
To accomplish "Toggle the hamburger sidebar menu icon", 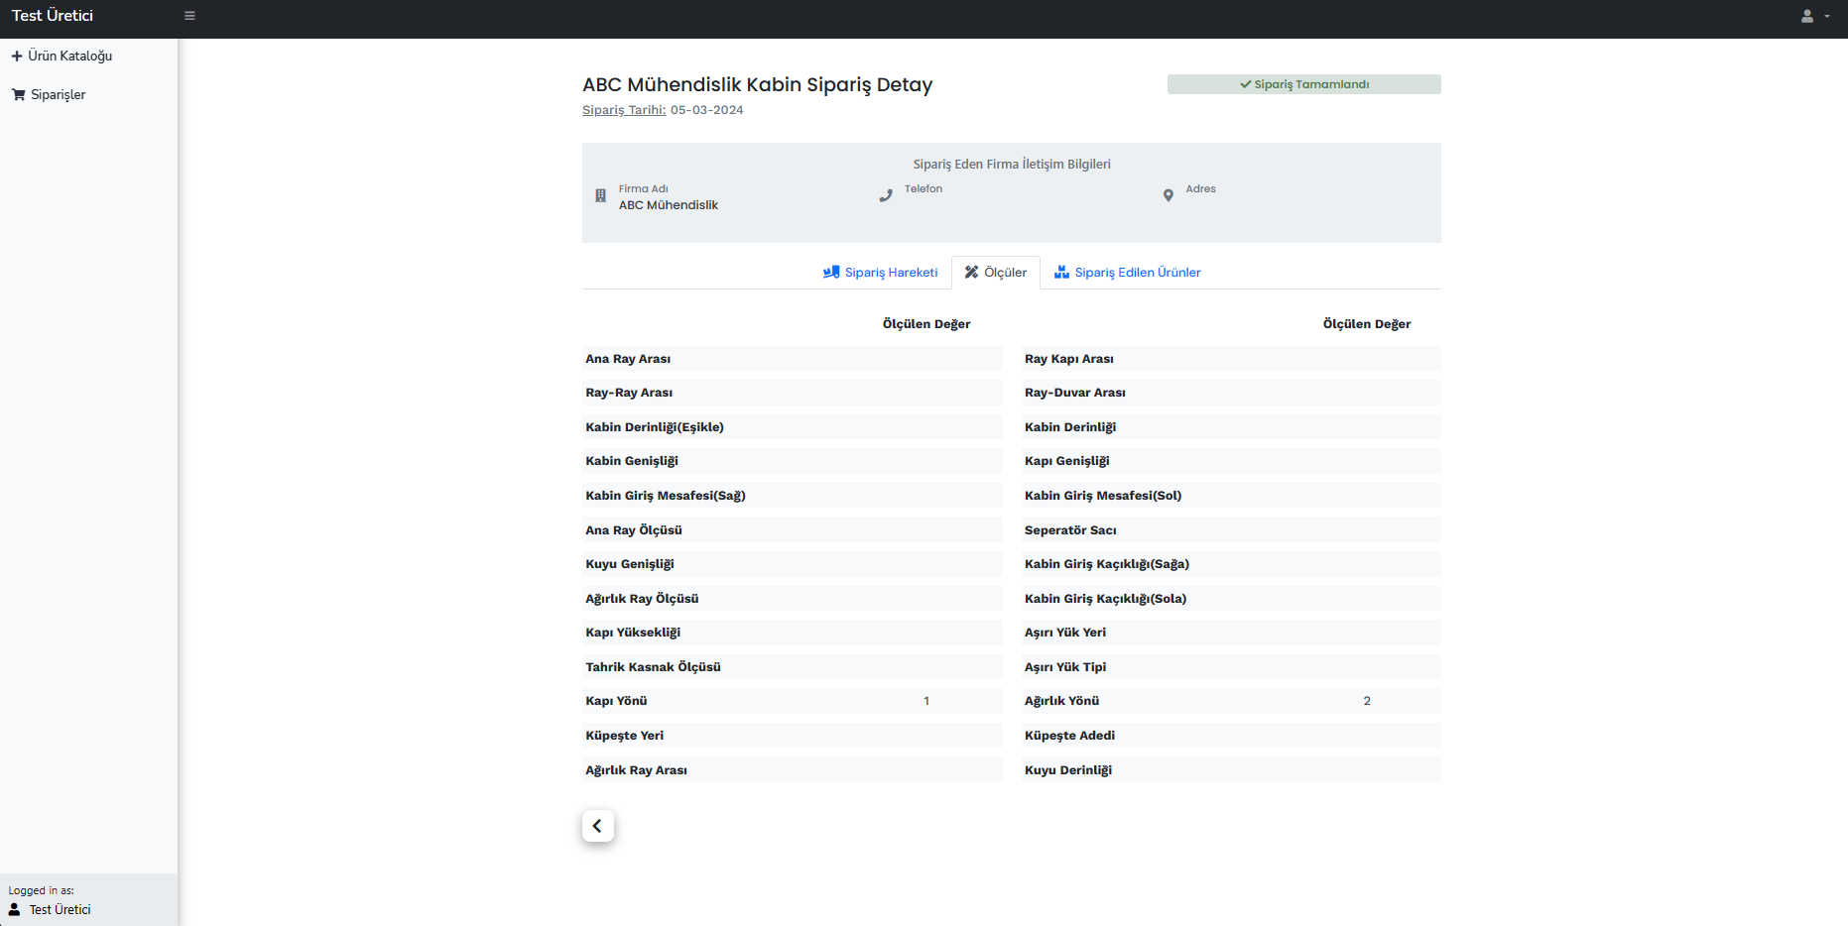I will click(189, 16).
